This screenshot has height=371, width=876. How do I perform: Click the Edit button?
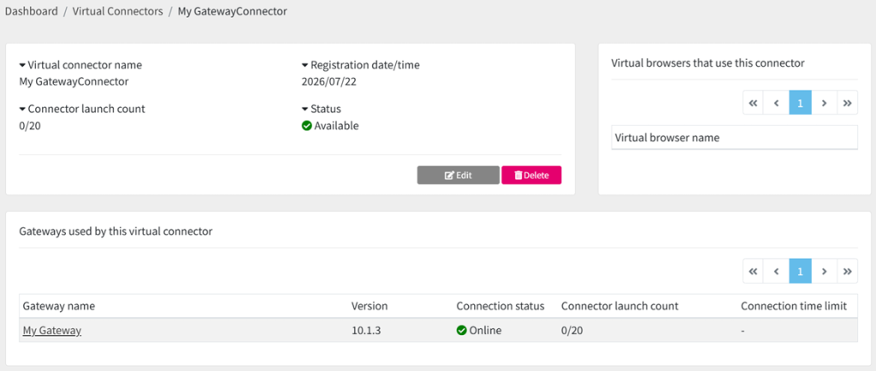[459, 175]
